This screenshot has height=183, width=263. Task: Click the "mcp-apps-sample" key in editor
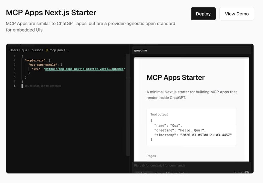click(x=43, y=65)
